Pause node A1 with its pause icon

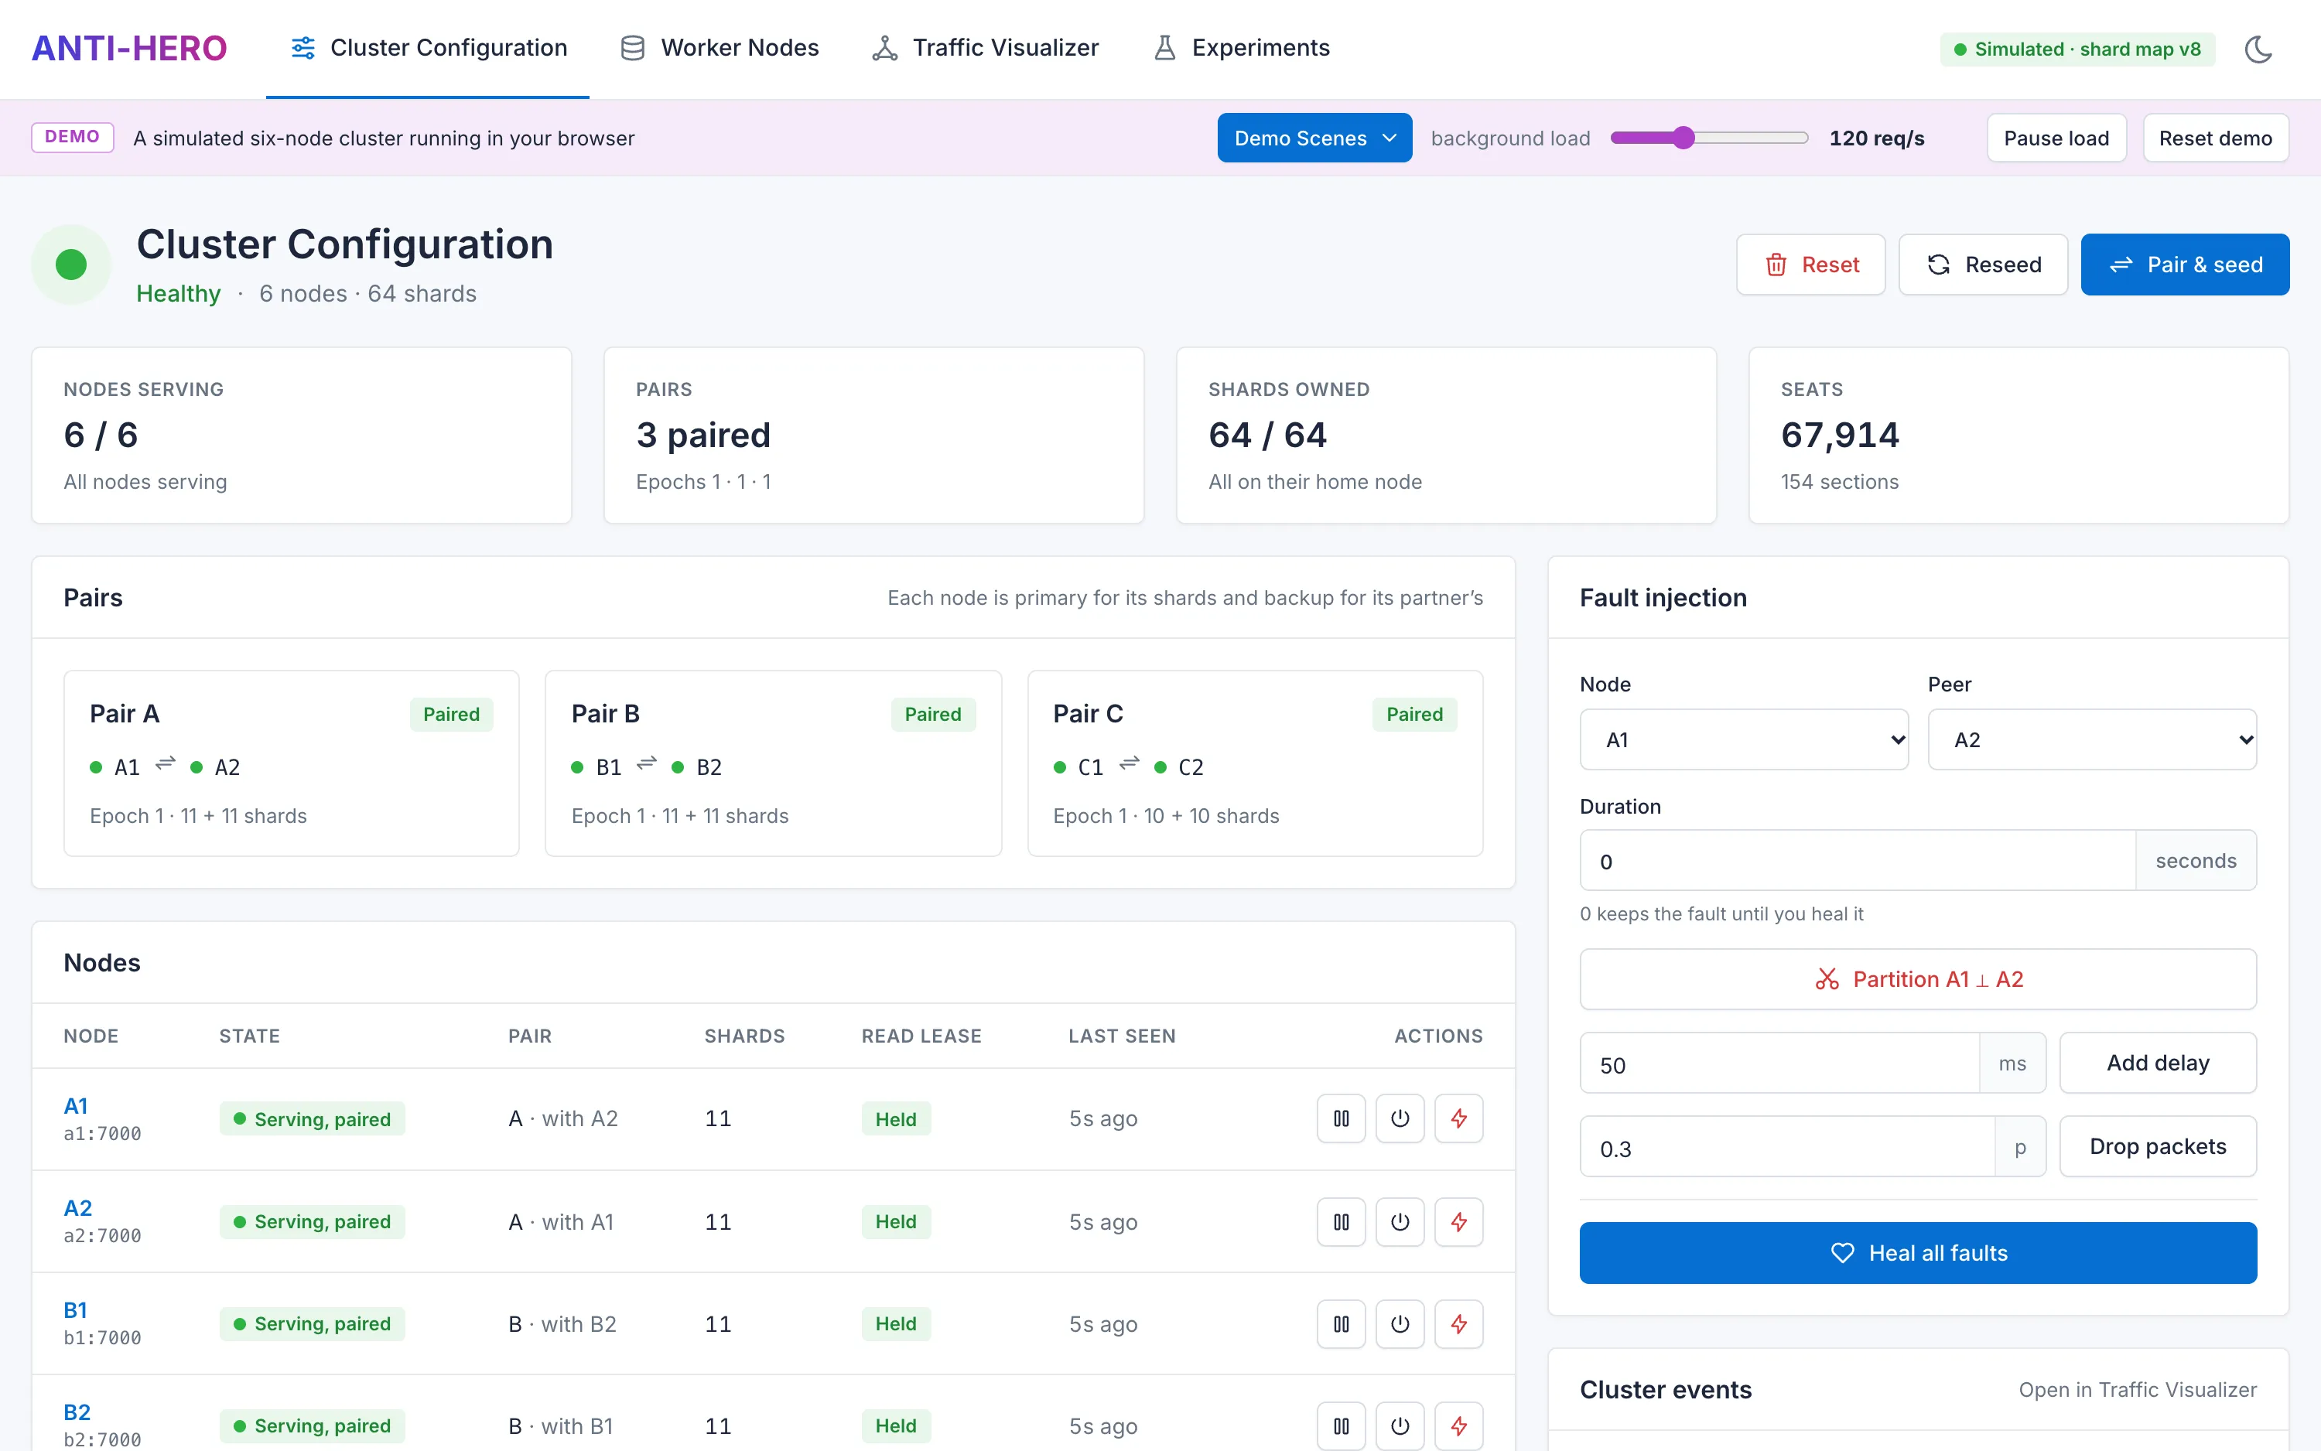pos(1341,1118)
